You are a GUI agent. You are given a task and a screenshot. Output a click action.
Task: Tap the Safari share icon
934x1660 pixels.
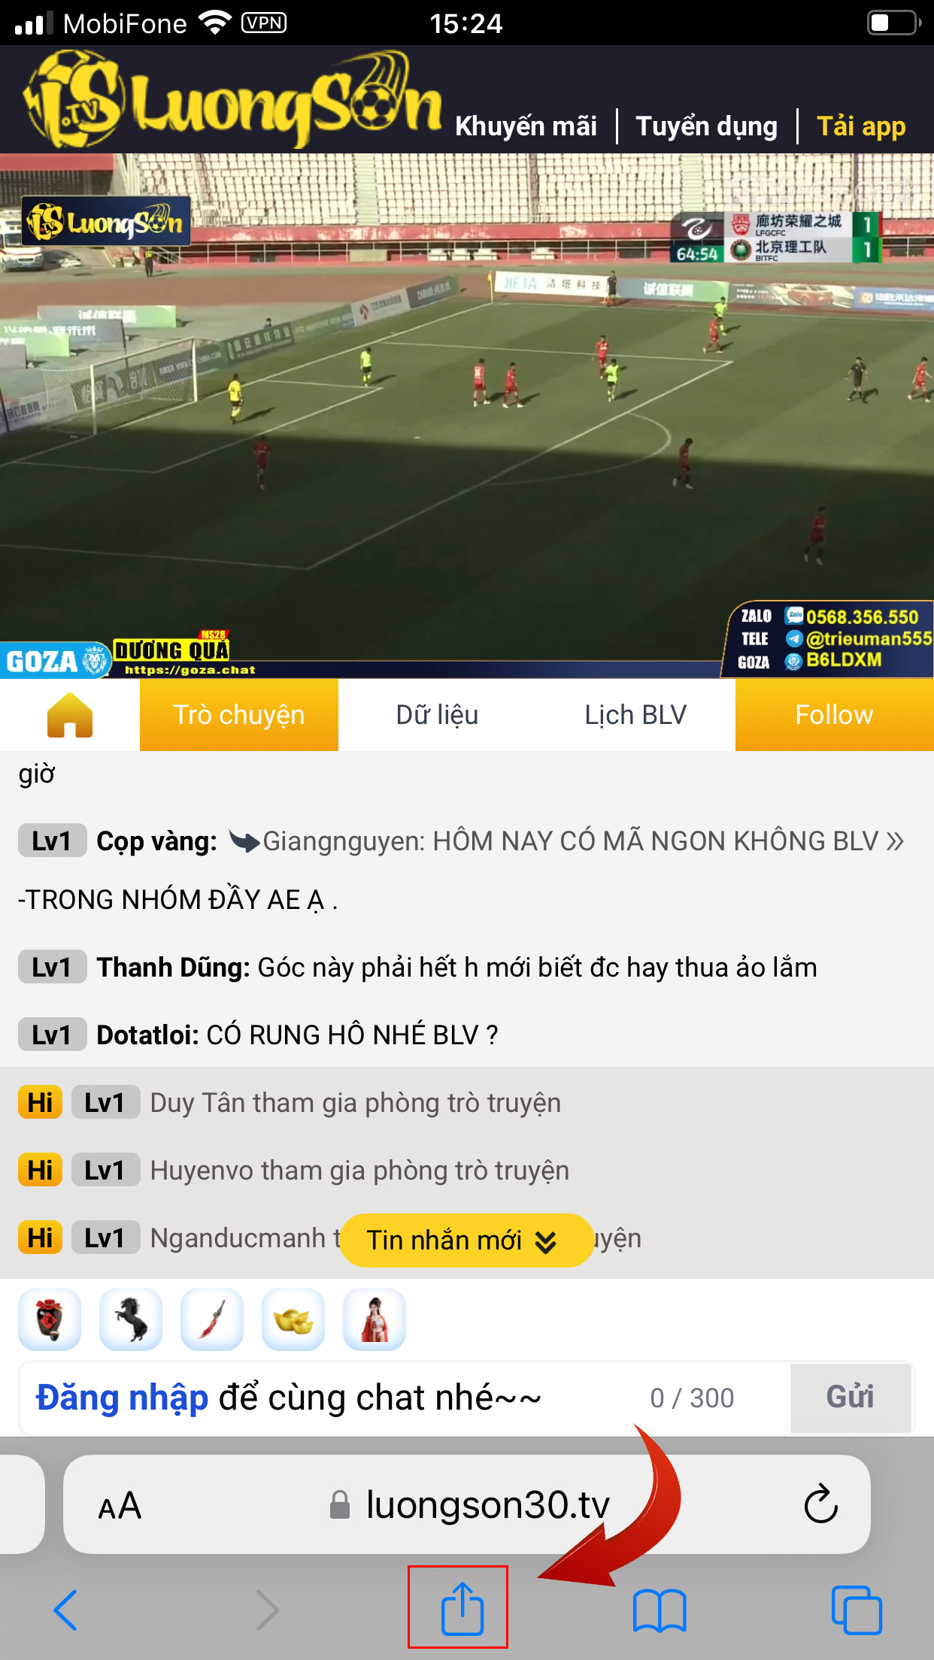(x=461, y=1609)
